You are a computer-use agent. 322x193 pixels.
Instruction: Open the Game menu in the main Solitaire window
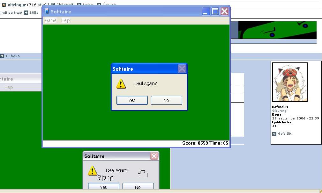click(x=51, y=20)
